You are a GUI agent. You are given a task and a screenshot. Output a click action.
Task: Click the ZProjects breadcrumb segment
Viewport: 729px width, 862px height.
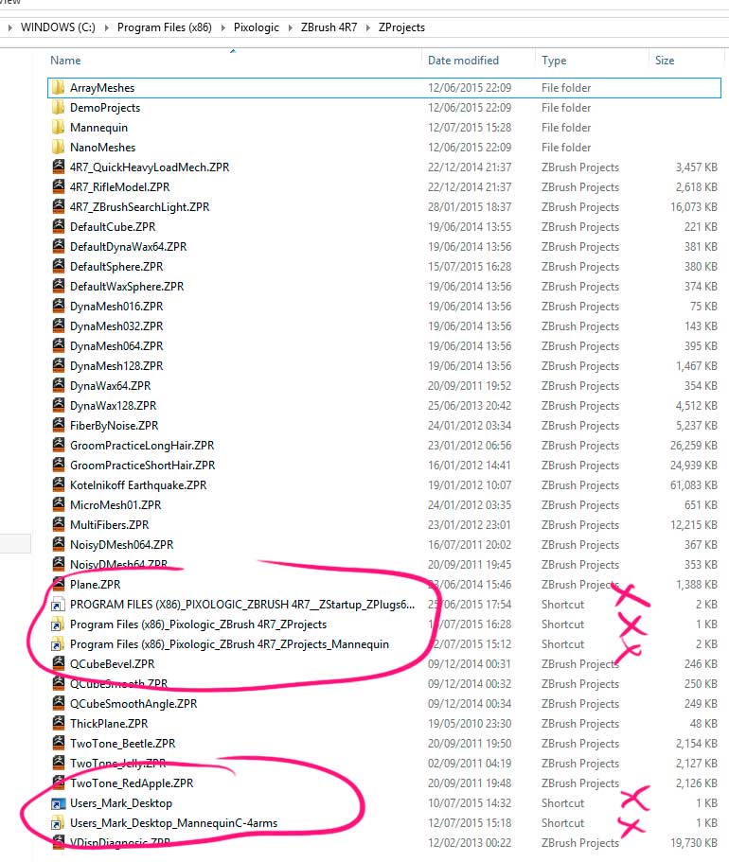pos(401,26)
